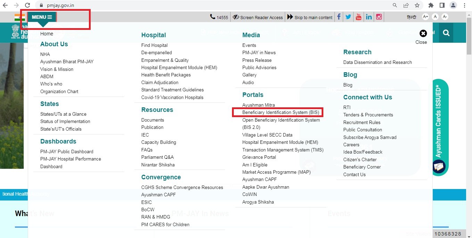Close the mega menu with the X icon

pos(423,33)
